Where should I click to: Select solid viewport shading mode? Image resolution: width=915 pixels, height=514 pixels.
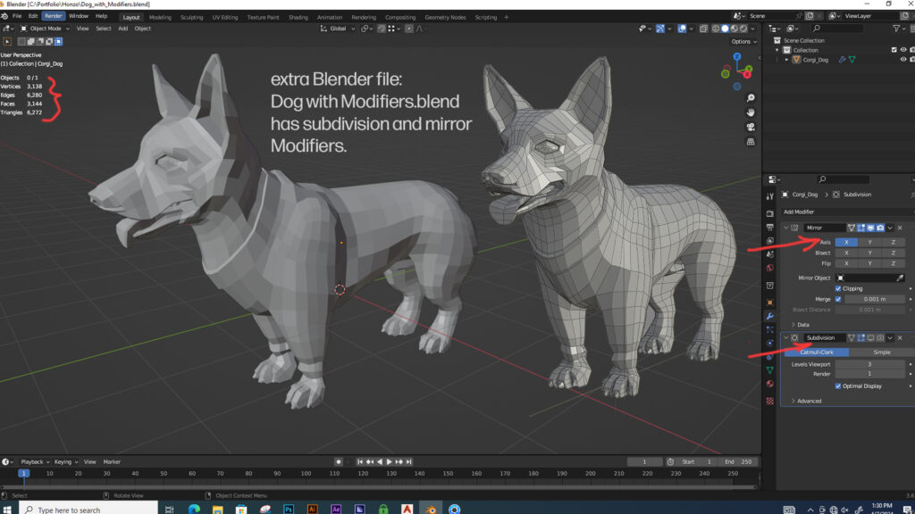click(x=726, y=29)
